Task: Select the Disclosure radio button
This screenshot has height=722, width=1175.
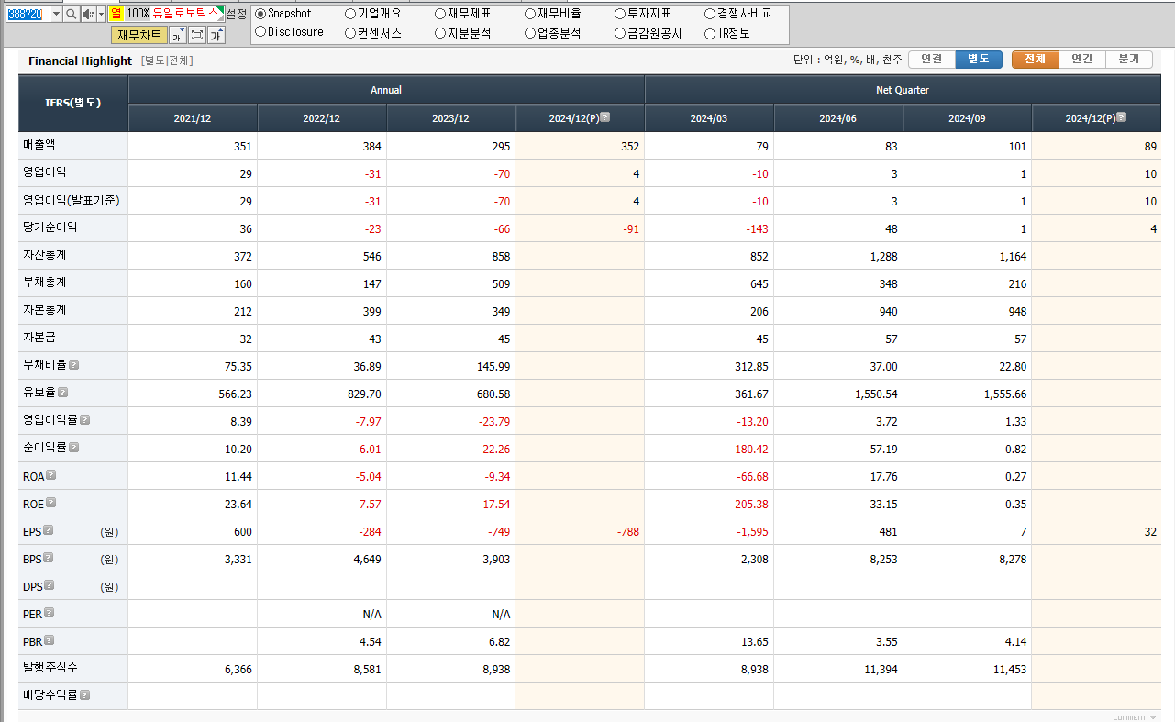Action: coord(260,32)
